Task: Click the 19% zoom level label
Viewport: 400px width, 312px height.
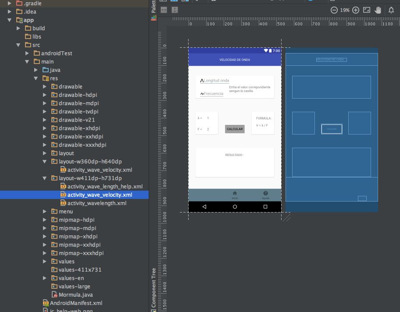Action: point(345,10)
